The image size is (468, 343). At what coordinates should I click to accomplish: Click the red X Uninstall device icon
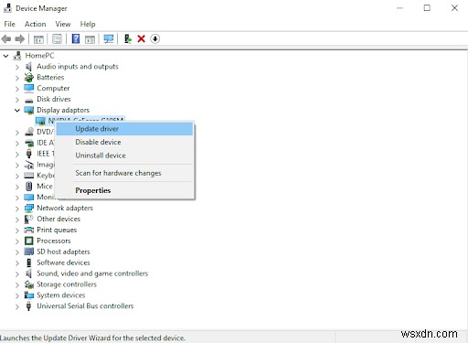[x=142, y=38]
